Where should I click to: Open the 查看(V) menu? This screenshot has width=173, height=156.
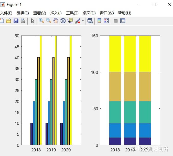click(40, 13)
